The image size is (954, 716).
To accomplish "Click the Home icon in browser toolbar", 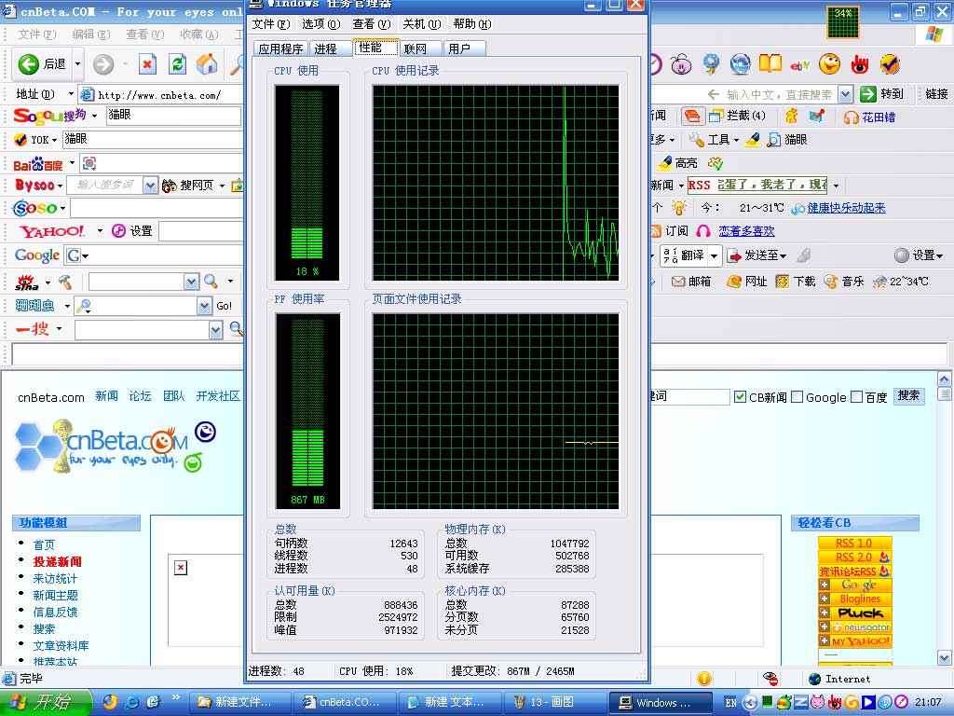I will [207, 64].
